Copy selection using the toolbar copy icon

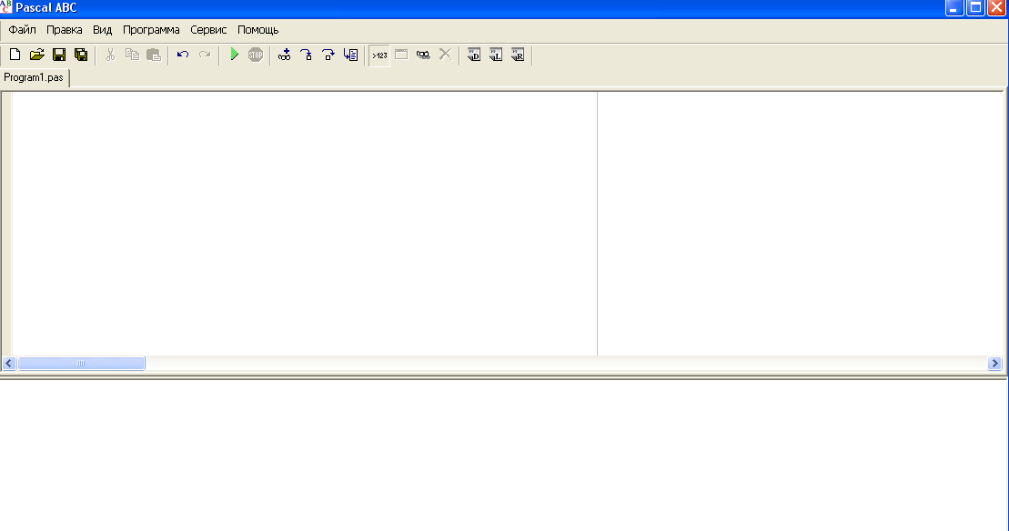tap(132, 55)
